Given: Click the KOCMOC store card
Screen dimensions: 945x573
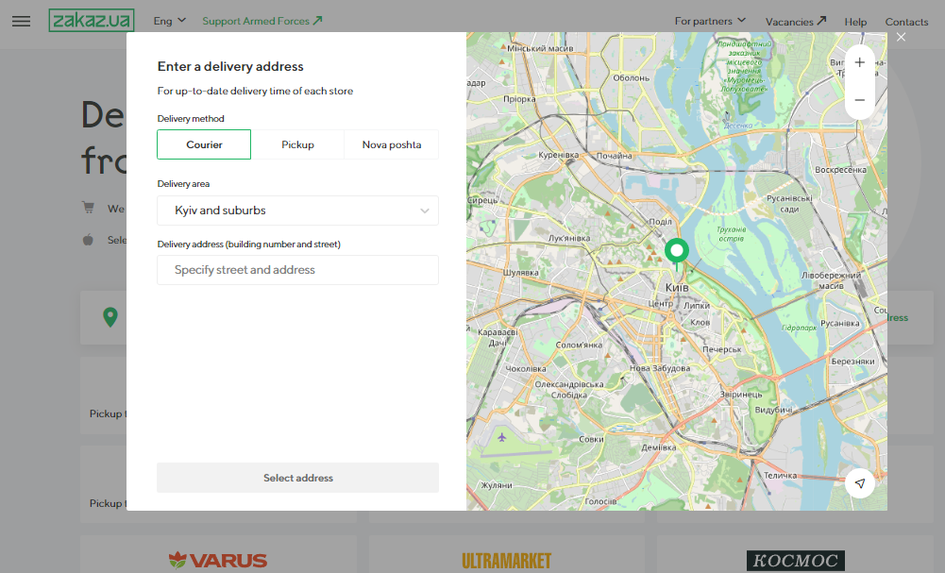Looking at the screenshot, I should pos(795,554).
